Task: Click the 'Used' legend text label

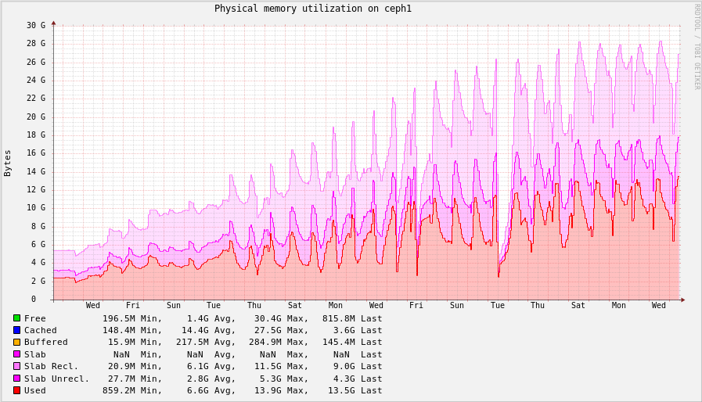Action: (35, 390)
